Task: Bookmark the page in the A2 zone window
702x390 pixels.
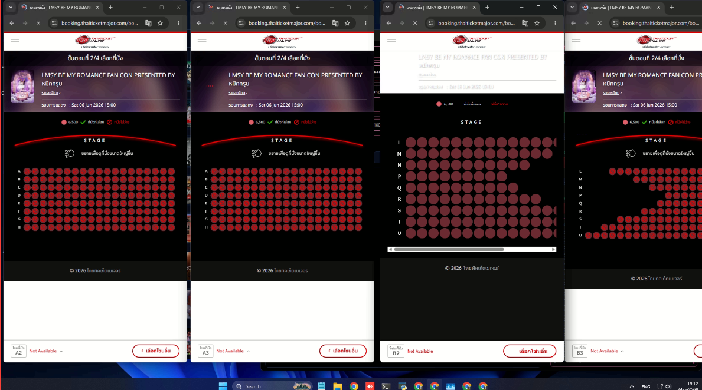Action: tap(160, 23)
